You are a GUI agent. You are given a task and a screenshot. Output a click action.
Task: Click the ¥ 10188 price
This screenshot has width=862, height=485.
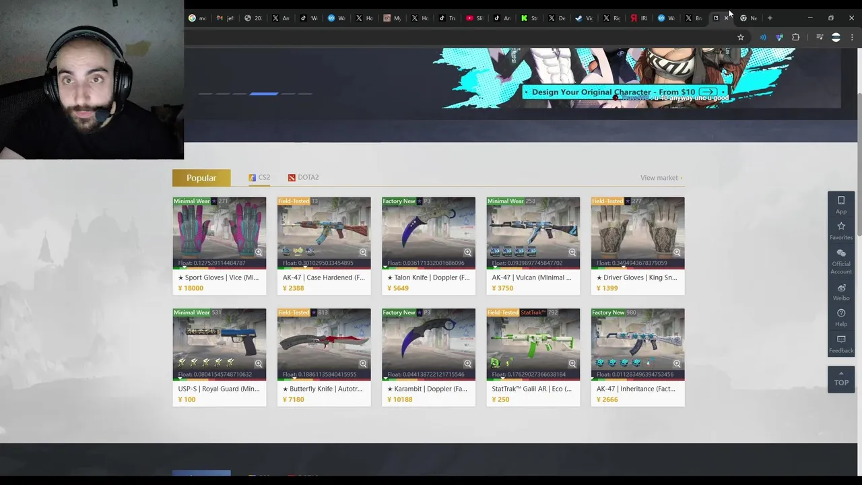pos(400,399)
